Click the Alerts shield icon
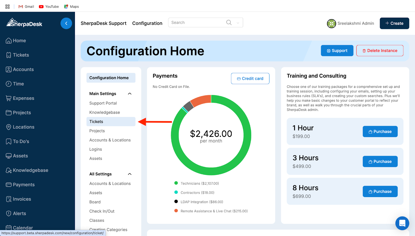This screenshot has height=236, width=415. [9, 213]
